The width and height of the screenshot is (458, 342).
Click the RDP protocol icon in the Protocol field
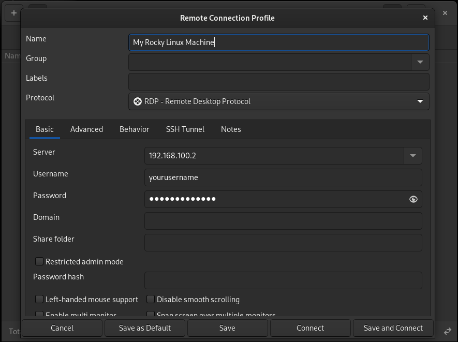(x=137, y=101)
